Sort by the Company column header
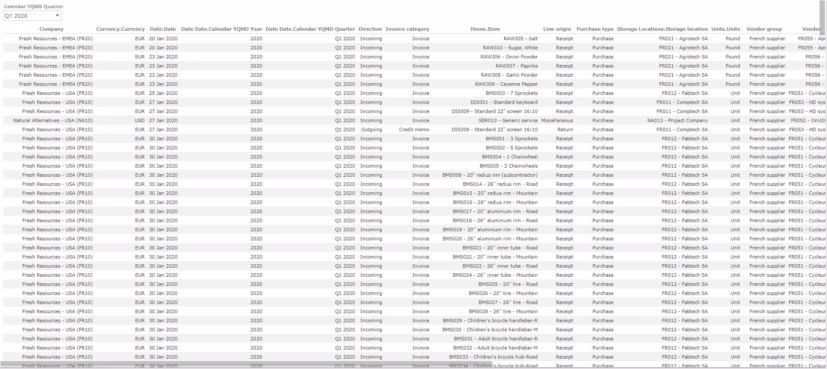827x369 pixels. pyautogui.click(x=51, y=29)
